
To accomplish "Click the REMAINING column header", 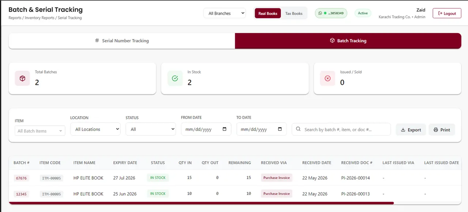I will (x=239, y=163).
